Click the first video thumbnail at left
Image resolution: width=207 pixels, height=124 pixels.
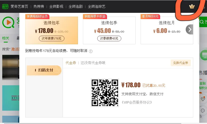11,67
